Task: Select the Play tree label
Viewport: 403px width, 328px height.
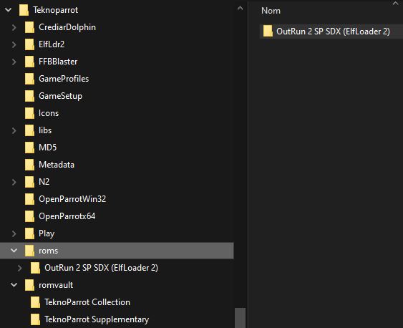Action: 47,233
